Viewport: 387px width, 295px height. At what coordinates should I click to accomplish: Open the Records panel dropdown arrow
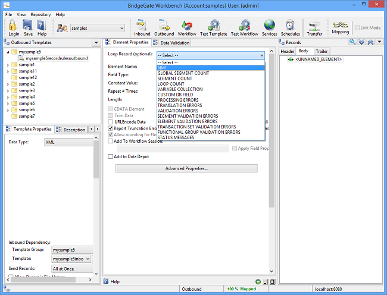(x=379, y=42)
